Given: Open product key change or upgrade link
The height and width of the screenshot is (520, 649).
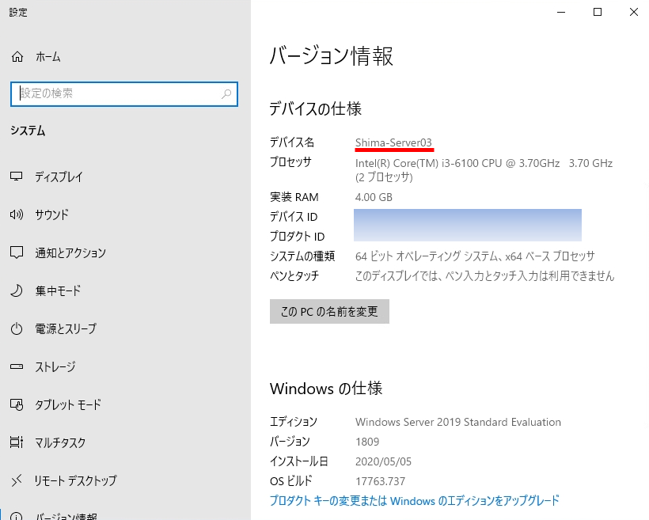Looking at the screenshot, I should pyautogui.click(x=414, y=500).
